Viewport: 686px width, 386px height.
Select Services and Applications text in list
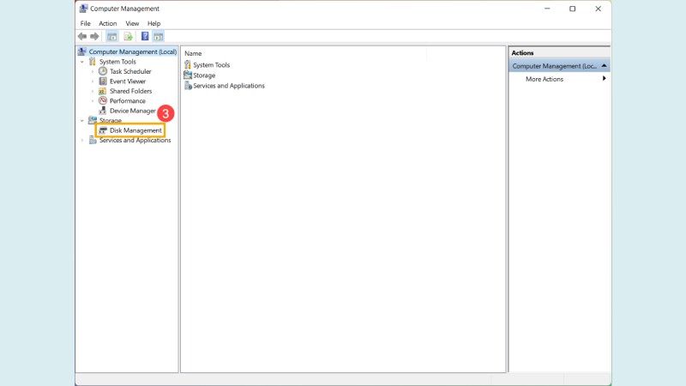pos(229,86)
